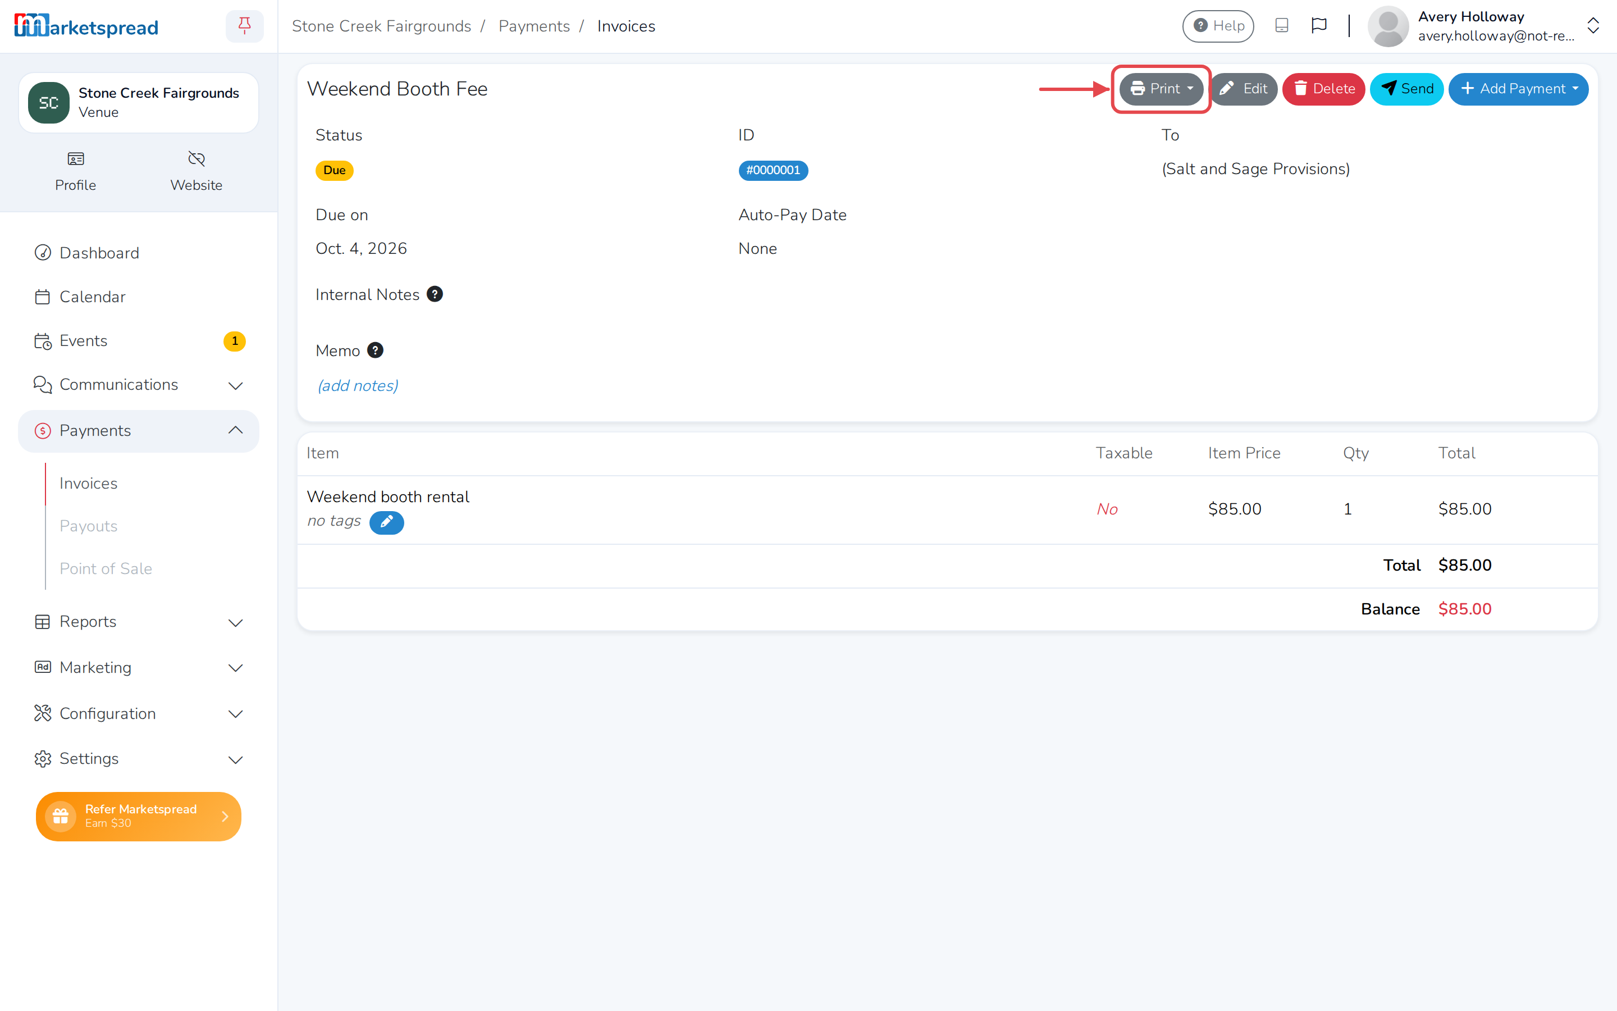Open Dashboard from sidebar
The width and height of the screenshot is (1617, 1011).
tap(138, 253)
